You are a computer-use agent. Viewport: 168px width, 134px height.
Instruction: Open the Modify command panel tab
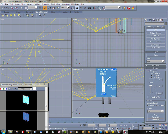tap(150, 20)
